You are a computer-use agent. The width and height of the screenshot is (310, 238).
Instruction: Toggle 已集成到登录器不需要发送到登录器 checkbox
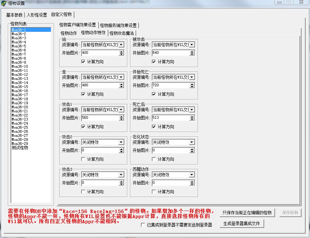(x=143, y=225)
